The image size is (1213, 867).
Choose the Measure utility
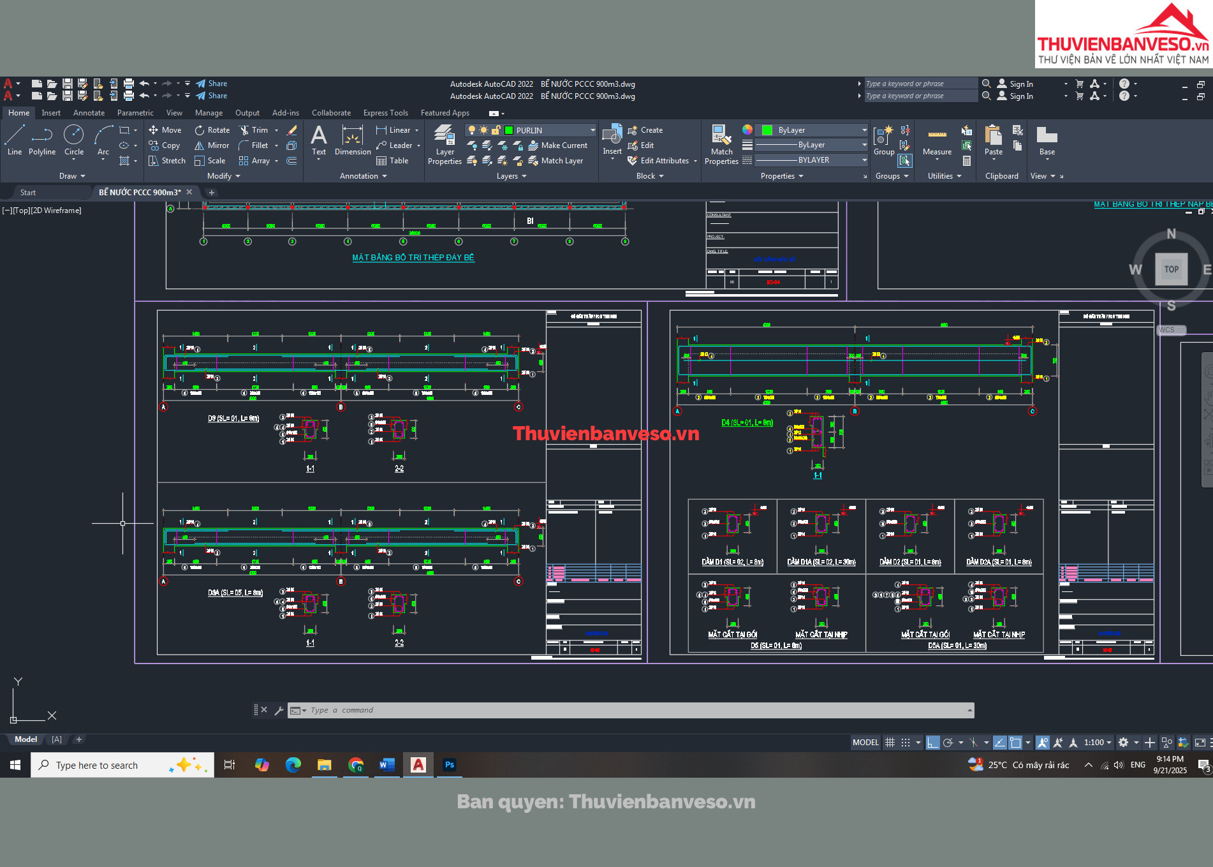click(x=937, y=142)
